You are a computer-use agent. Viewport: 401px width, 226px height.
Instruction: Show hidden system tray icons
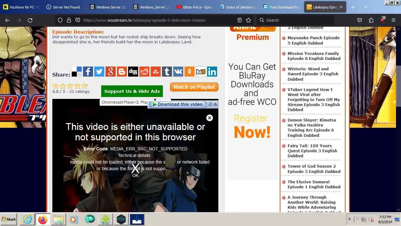coord(349,219)
